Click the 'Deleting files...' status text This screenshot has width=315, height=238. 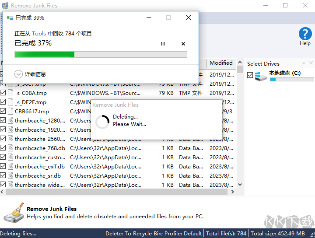point(18,233)
